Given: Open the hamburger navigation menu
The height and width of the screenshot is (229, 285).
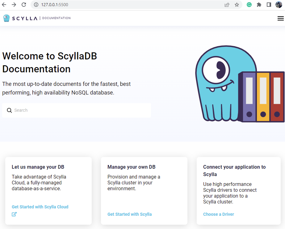Looking at the screenshot, I should point(280,18).
